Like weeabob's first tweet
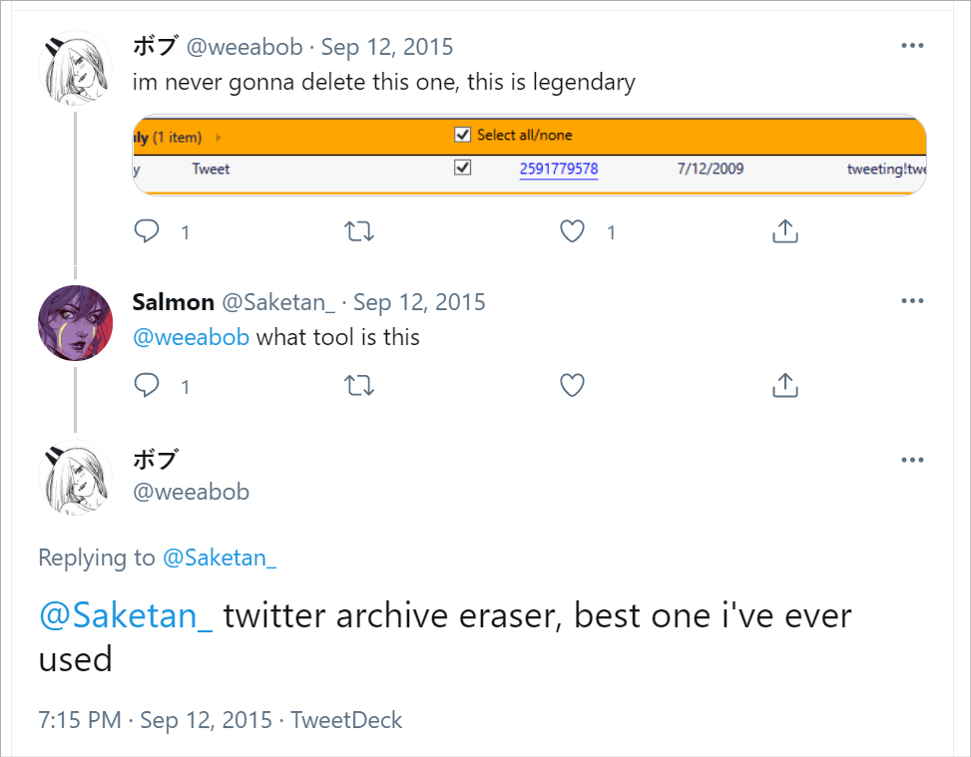This screenshot has width=971, height=757. (x=572, y=230)
